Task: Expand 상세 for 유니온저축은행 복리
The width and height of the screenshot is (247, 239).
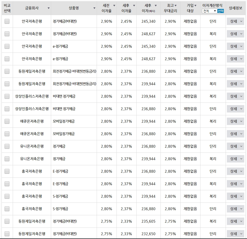Action: coord(236,159)
